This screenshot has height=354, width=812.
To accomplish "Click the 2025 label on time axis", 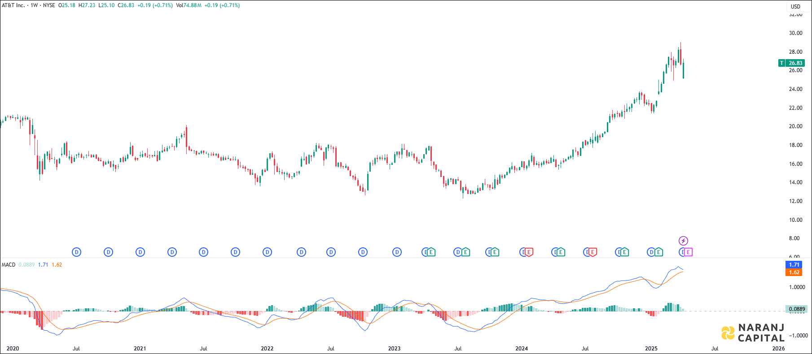I will [651, 348].
